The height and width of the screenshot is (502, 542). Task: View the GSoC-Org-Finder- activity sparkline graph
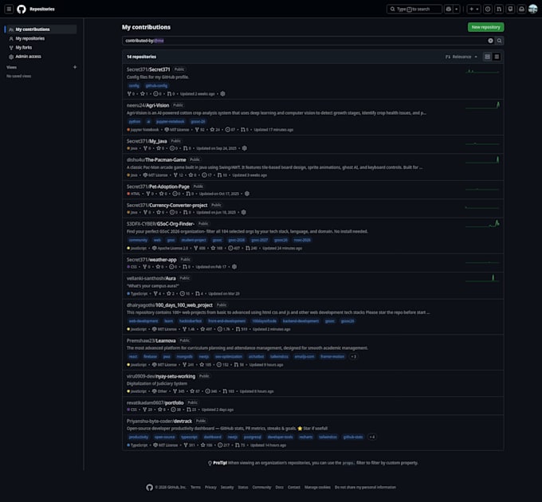(482, 224)
